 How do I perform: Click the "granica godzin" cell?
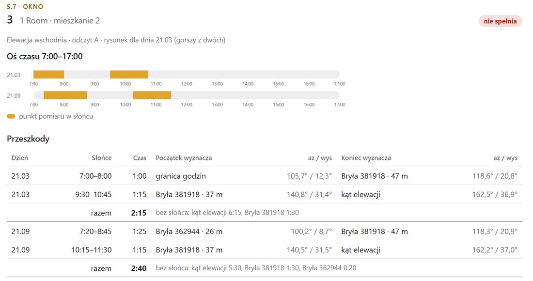181,176
